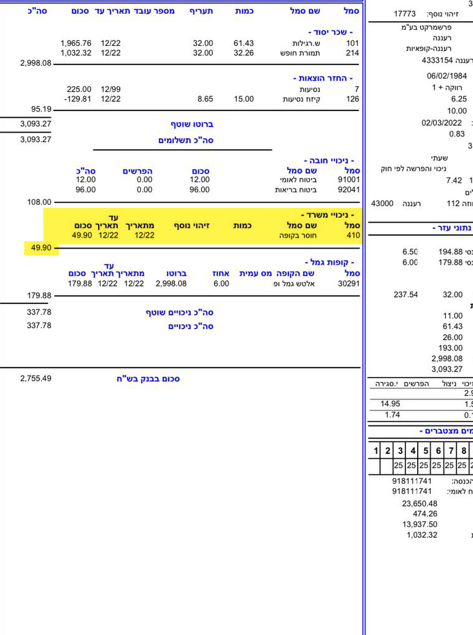Viewport: 473px width, 635px height.
Task: Click the אחוז column header
Action: (x=221, y=273)
